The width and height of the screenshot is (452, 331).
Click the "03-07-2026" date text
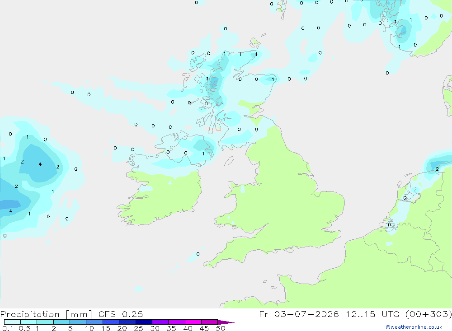[306, 314]
